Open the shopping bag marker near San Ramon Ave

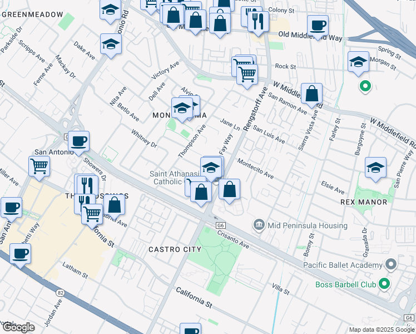pyautogui.click(x=312, y=94)
